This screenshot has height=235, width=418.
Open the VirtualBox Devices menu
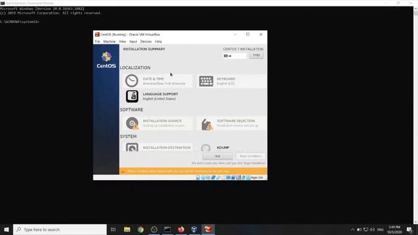click(146, 42)
